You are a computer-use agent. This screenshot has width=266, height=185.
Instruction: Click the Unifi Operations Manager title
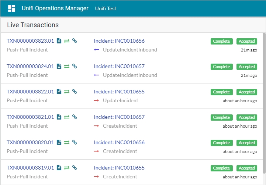55,8
